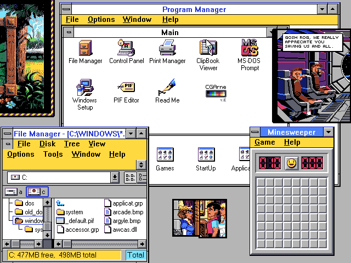Open Program Manager File menu

tap(72, 20)
